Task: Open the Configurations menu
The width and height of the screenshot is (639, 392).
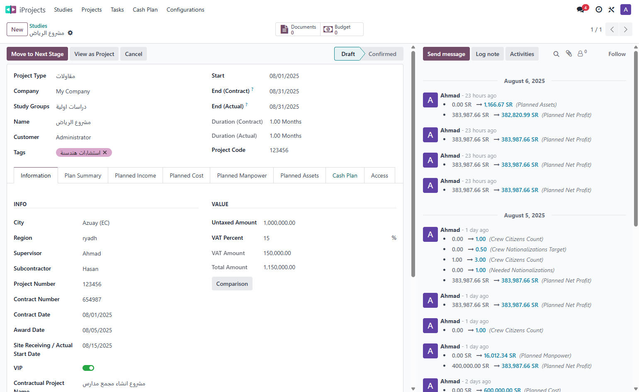Action: [x=185, y=10]
